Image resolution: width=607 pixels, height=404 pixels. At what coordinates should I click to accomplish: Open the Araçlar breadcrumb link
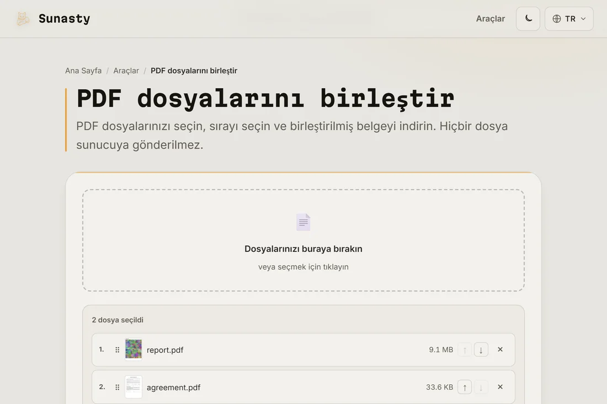click(126, 71)
